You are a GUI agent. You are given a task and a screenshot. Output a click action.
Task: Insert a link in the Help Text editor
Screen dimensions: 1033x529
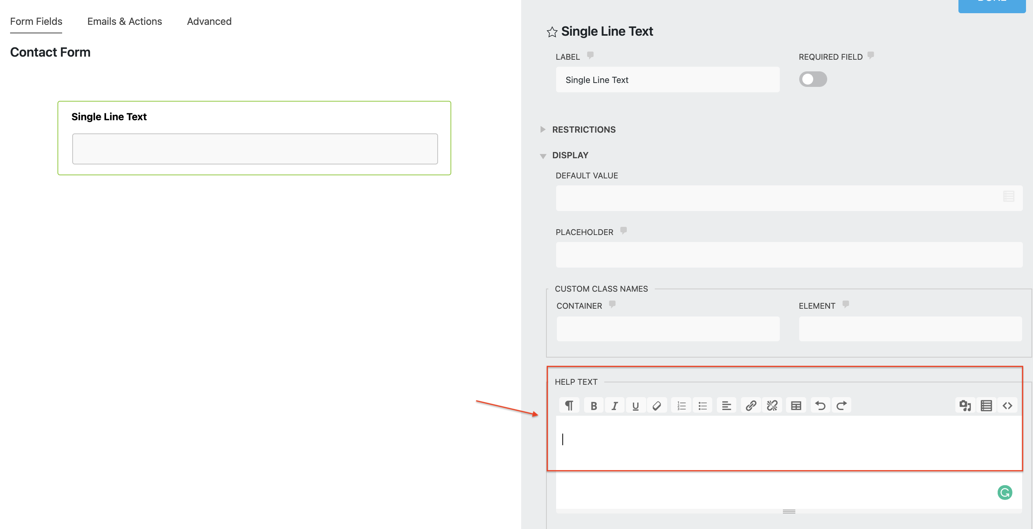[x=751, y=405]
